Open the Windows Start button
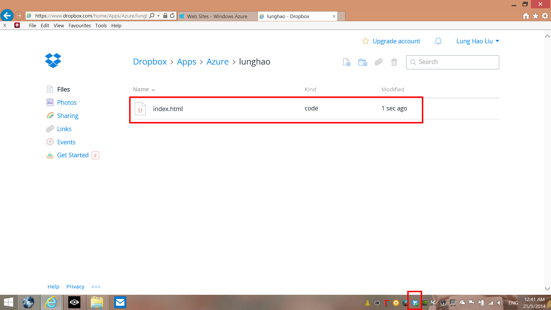Screen dimensions: 551x310 click(x=9, y=302)
